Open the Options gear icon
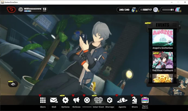The image size is (188, 111). tap(65, 100)
